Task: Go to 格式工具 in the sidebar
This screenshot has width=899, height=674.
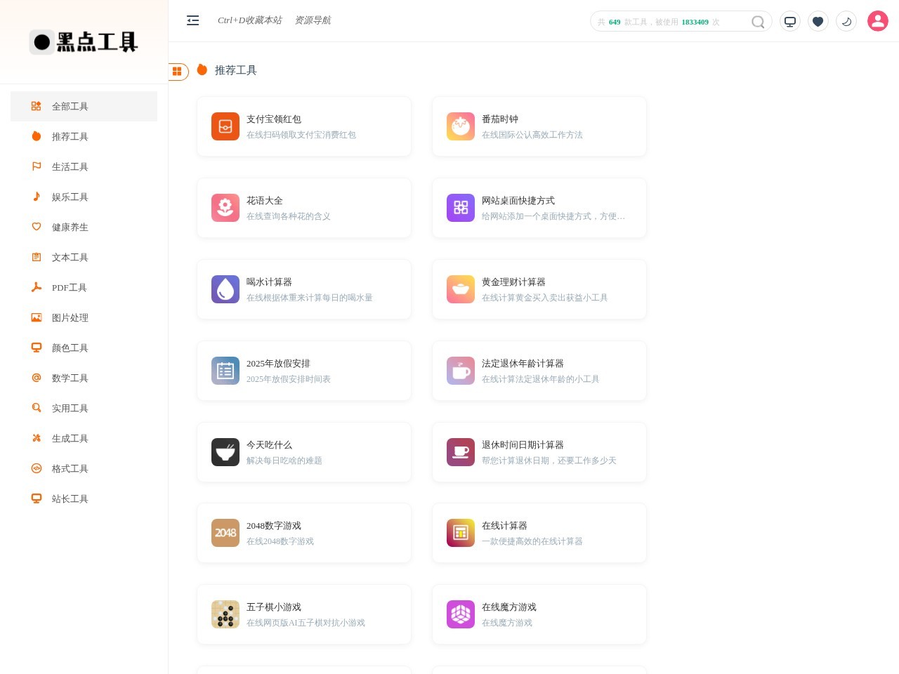Action: click(x=84, y=468)
